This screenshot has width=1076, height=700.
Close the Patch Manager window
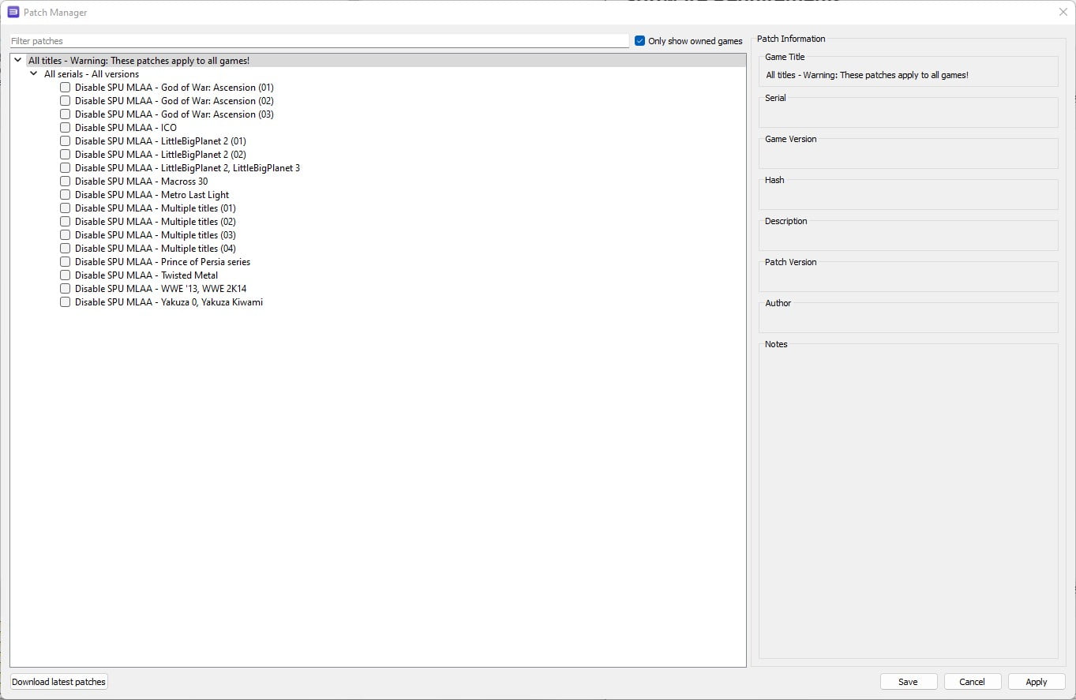point(1063,12)
